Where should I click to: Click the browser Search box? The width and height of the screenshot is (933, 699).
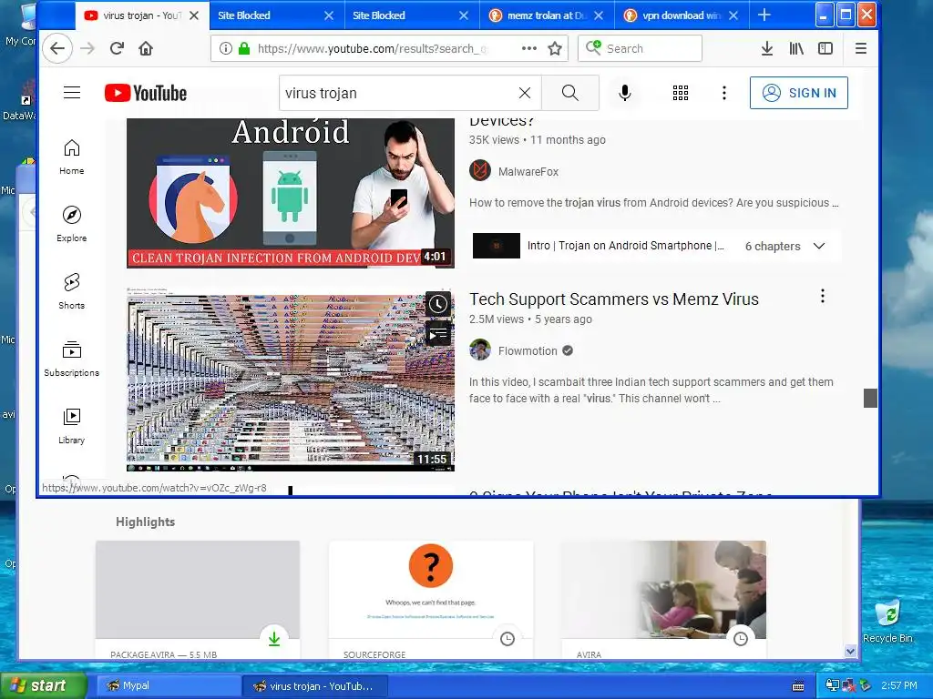640,49
